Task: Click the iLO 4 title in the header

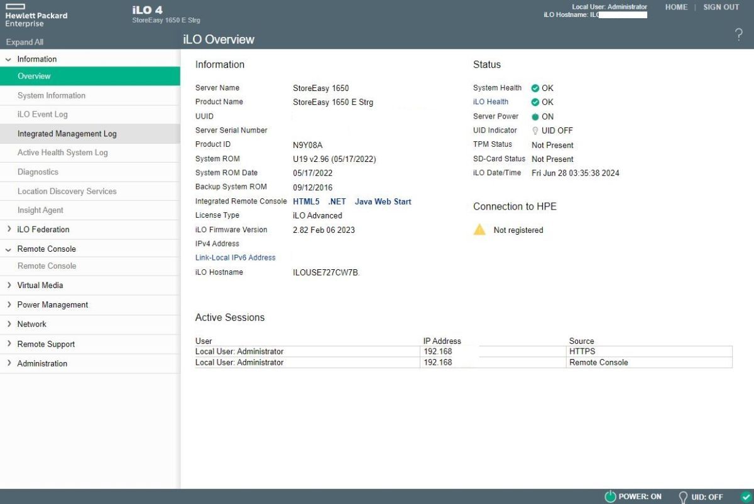Action: [148, 10]
